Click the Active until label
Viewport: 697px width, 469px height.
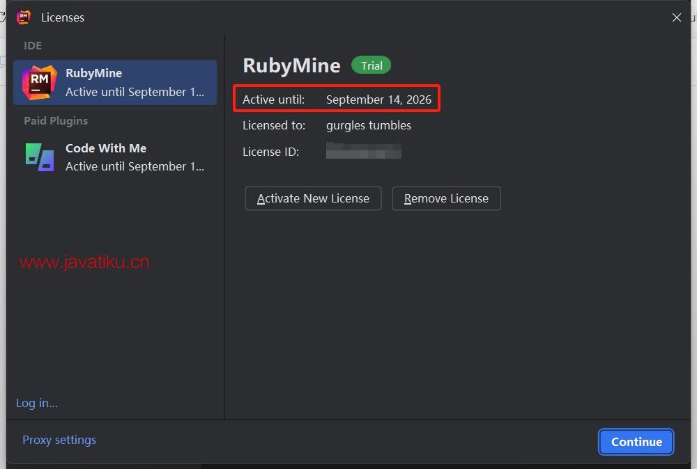(x=273, y=100)
